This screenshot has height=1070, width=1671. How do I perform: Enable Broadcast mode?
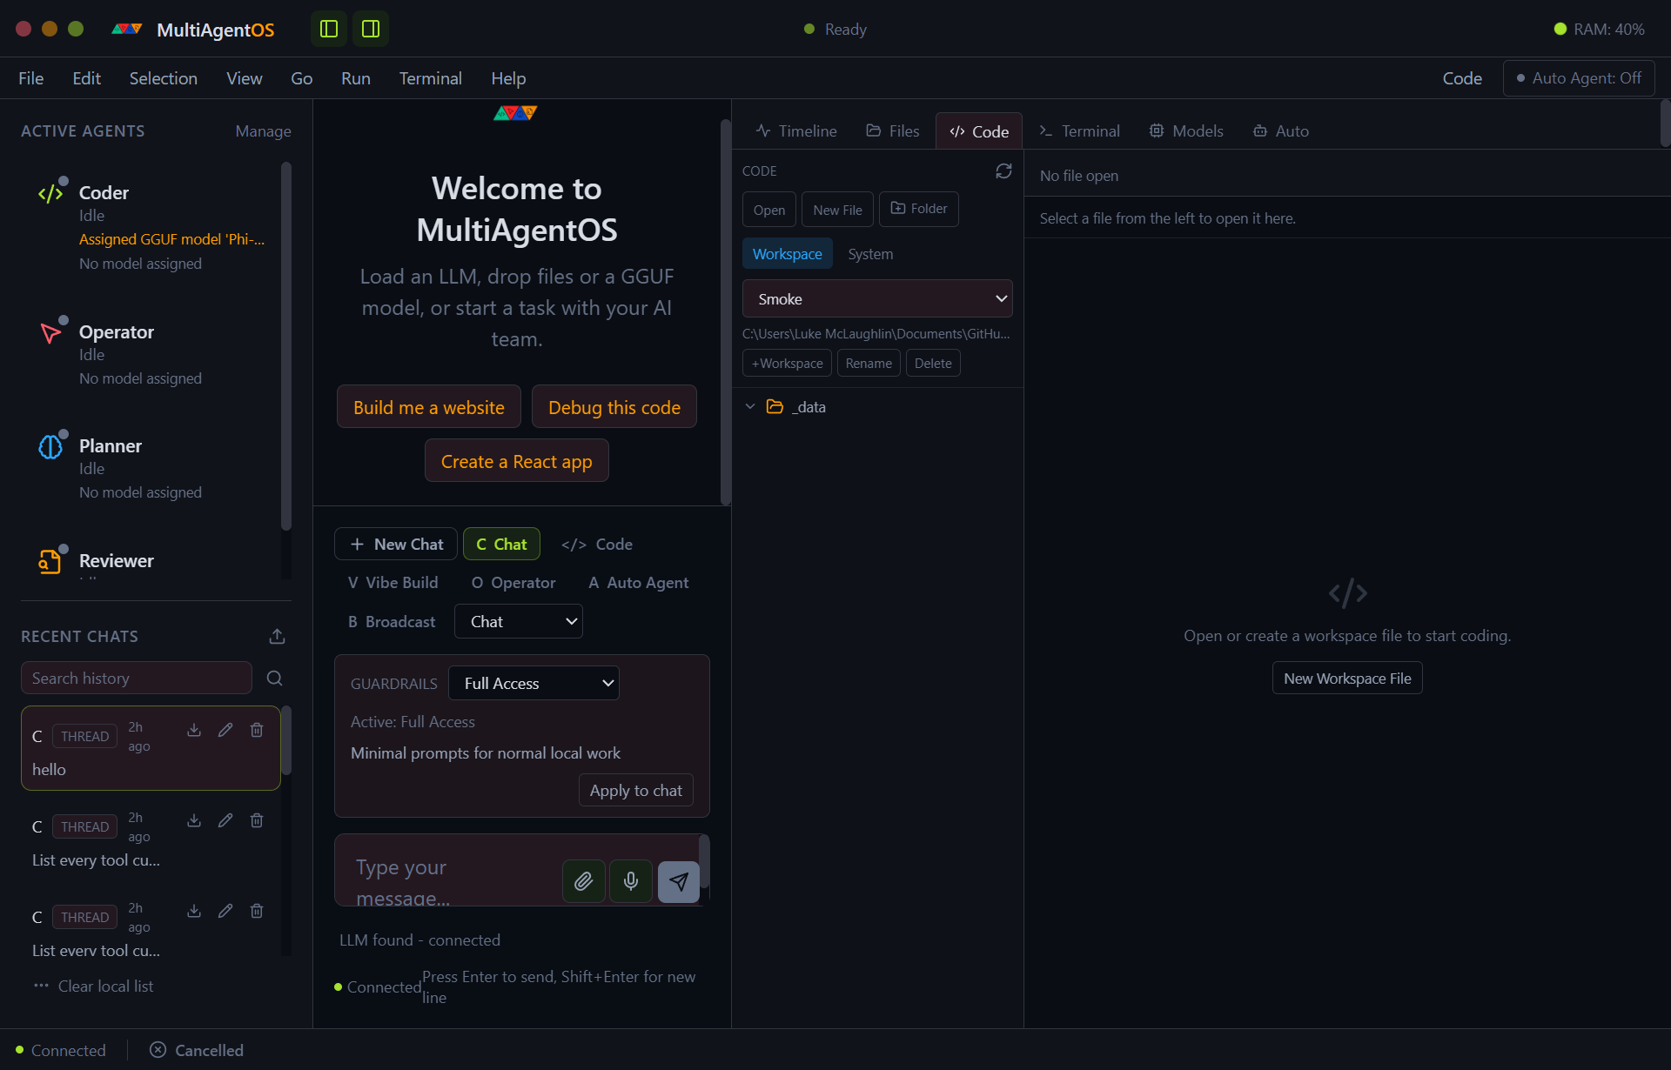[392, 621]
